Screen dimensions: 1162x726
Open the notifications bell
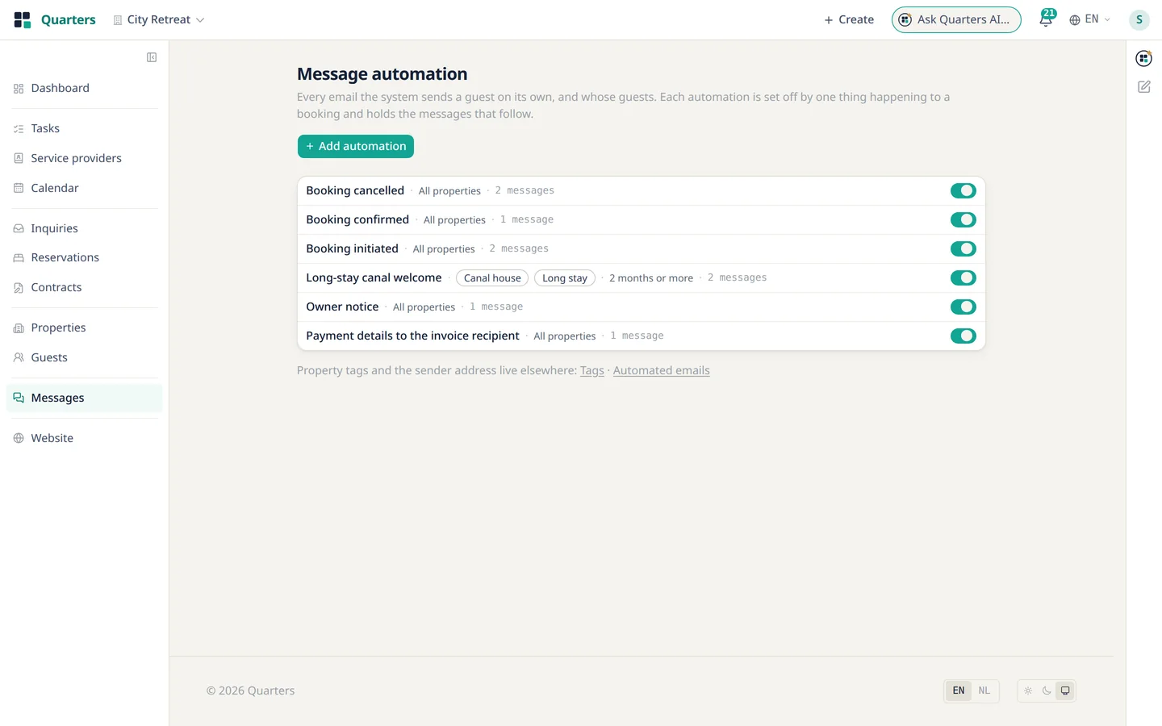pos(1046,20)
